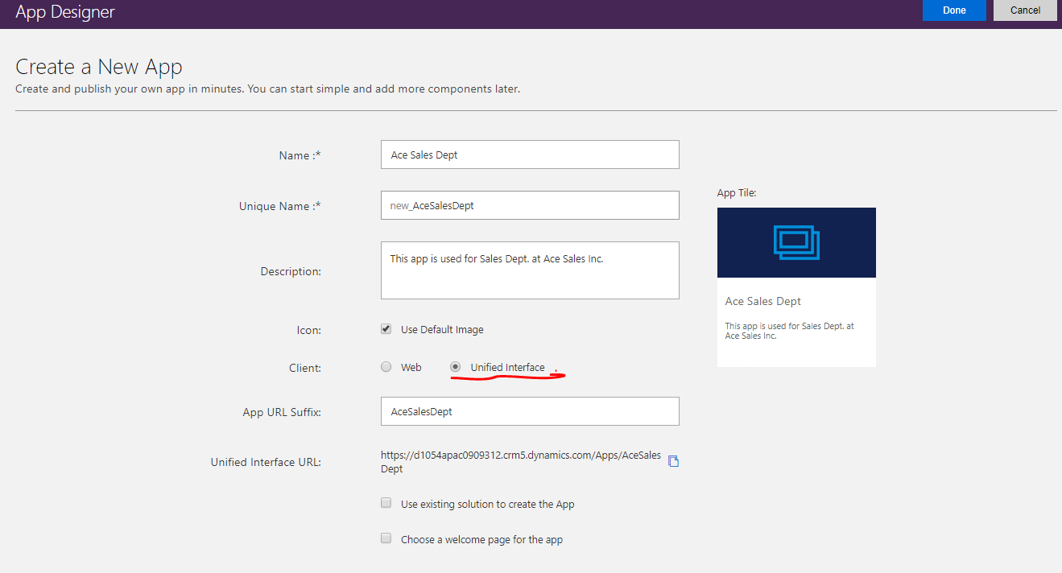Toggle Use Default Image checkbox
Viewport: 1062px width, 573px height.
(x=386, y=329)
